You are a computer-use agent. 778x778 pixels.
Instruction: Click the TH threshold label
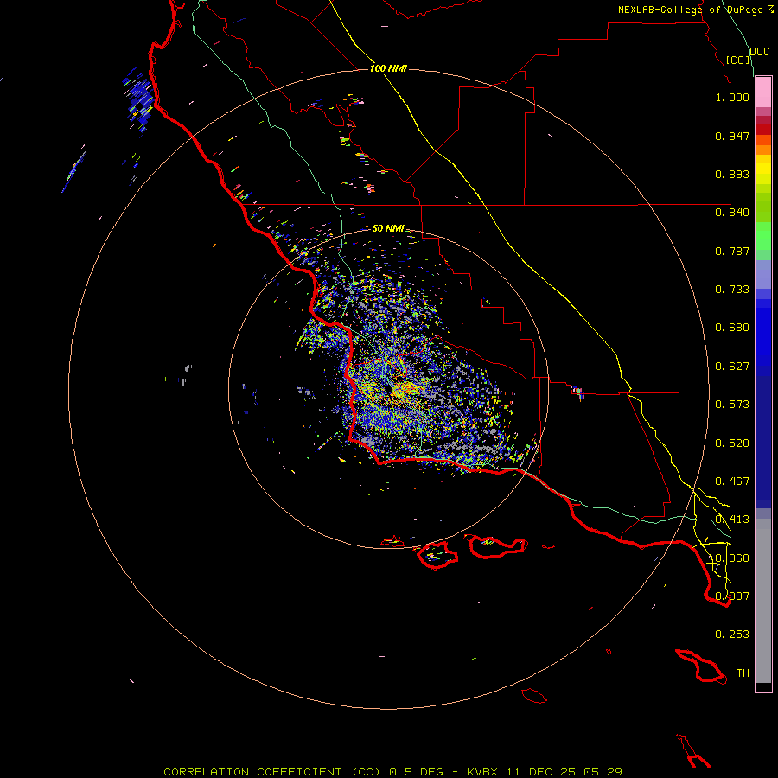pos(743,673)
